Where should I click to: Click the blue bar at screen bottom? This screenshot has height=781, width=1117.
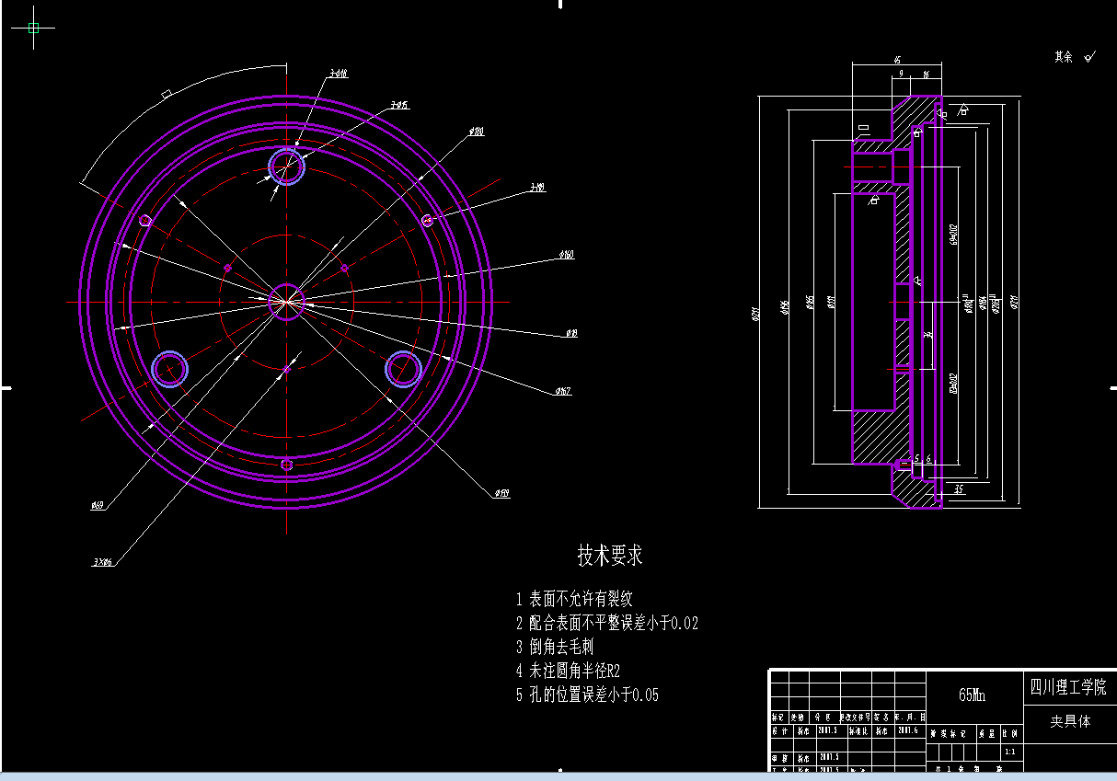(558, 775)
